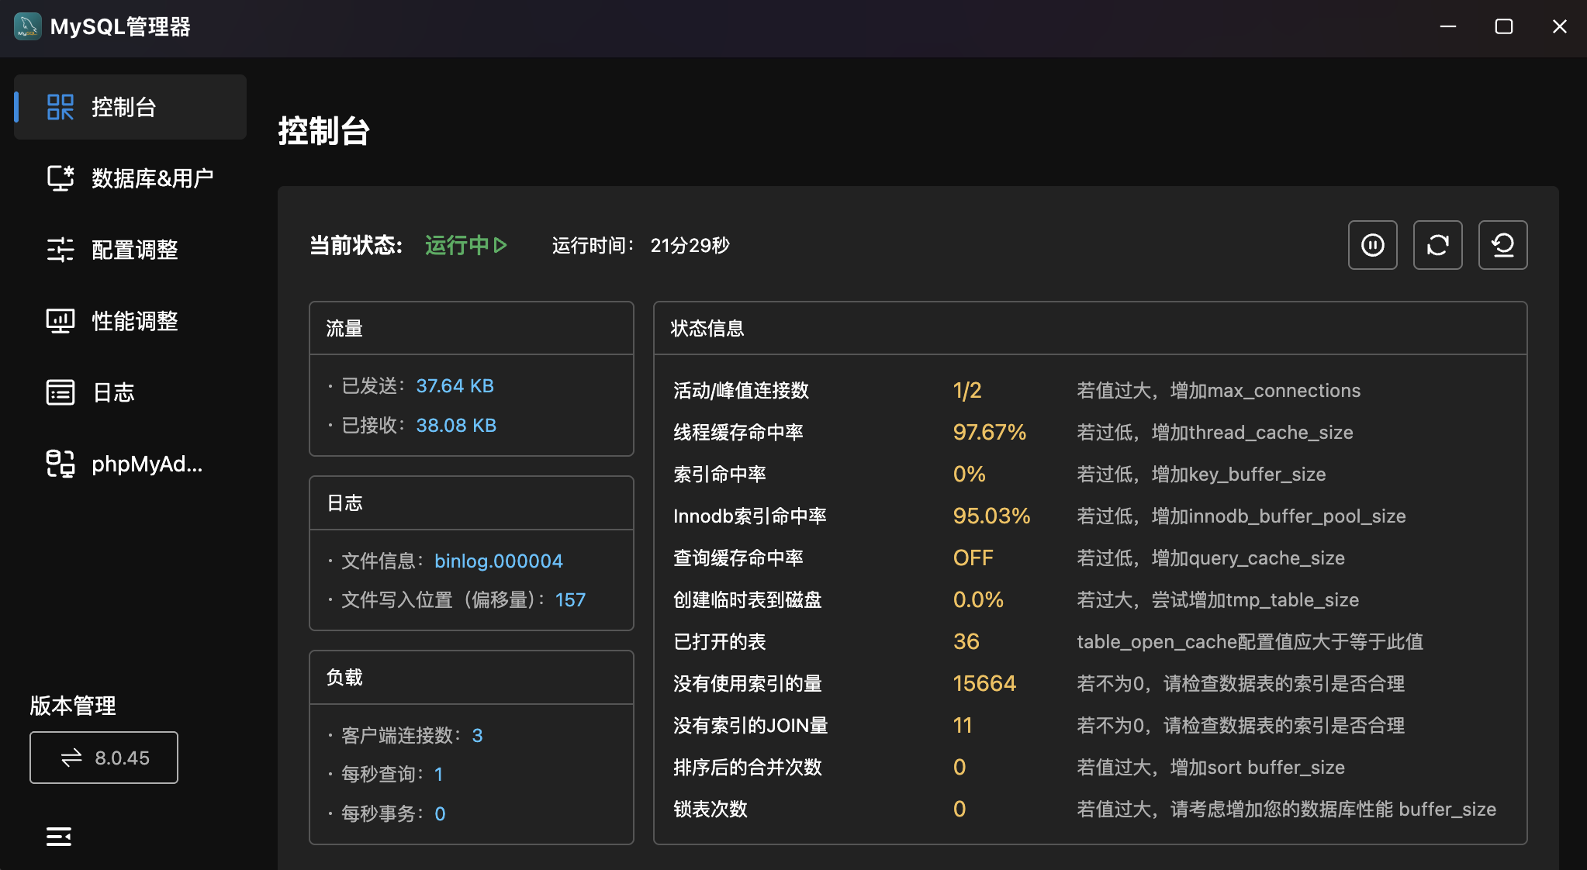Pause the MySQL service
Image resolution: width=1587 pixels, height=870 pixels.
[1373, 245]
